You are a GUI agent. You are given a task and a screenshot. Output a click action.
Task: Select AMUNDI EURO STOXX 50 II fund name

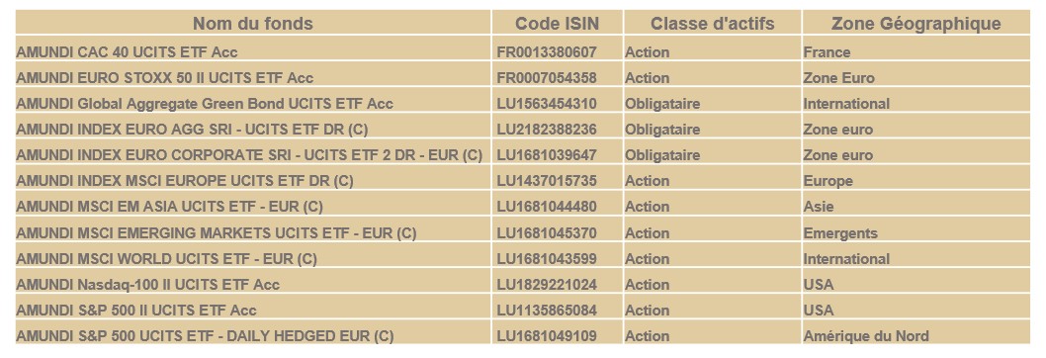tap(165, 77)
